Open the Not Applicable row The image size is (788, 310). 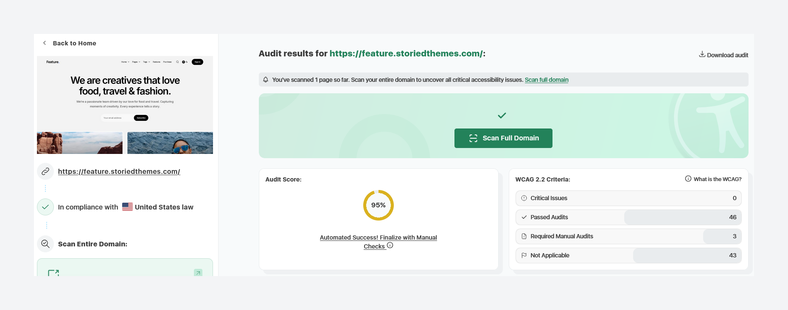click(x=628, y=255)
